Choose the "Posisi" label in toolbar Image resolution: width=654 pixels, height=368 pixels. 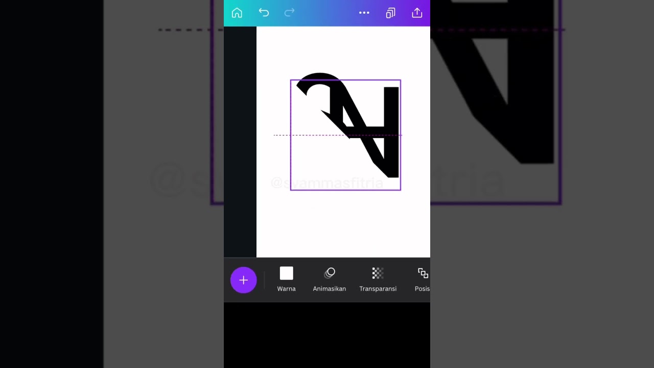coord(422,289)
